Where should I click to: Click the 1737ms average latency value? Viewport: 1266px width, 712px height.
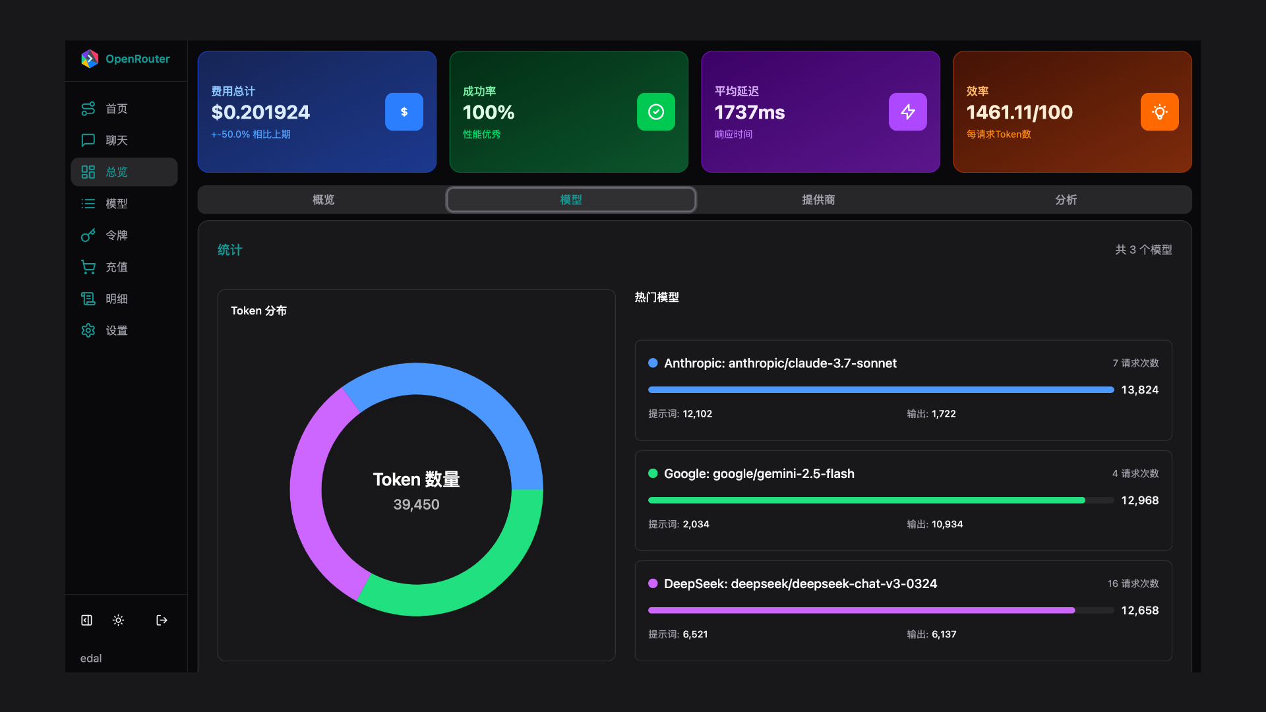(x=750, y=112)
